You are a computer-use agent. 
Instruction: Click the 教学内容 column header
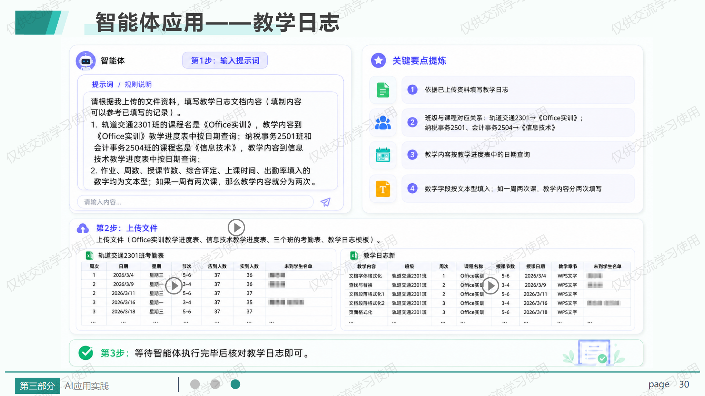pos(366,267)
